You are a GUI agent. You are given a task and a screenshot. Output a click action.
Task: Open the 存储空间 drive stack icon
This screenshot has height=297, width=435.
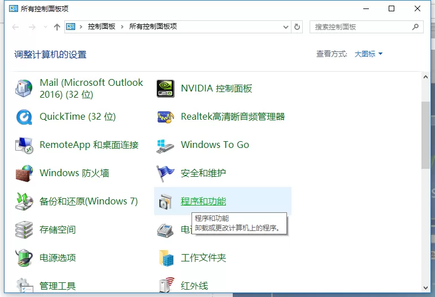24,230
